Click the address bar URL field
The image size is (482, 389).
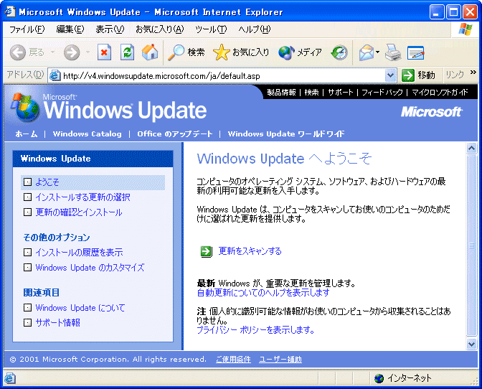(x=222, y=75)
